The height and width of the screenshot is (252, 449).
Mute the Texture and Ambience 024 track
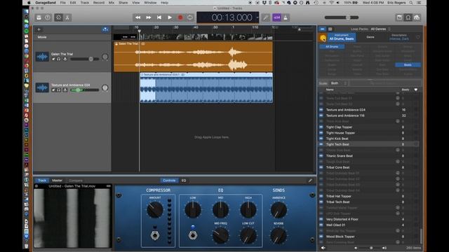click(x=53, y=90)
